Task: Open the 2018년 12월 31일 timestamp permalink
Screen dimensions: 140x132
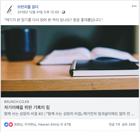Action: click(x=38, y=12)
